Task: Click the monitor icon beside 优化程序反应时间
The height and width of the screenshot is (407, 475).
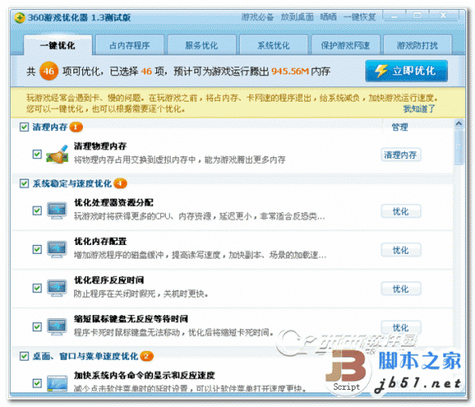Action: tap(57, 288)
